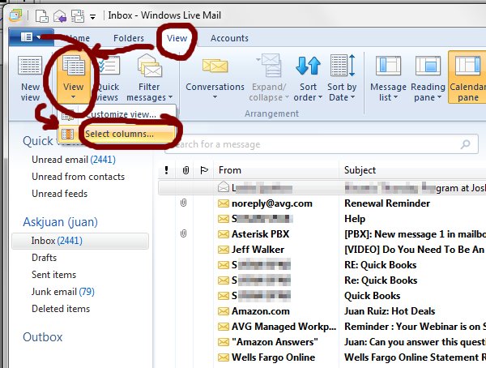The height and width of the screenshot is (368, 486).
Task: Switch to the Accounts tab
Action: coord(229,38)
